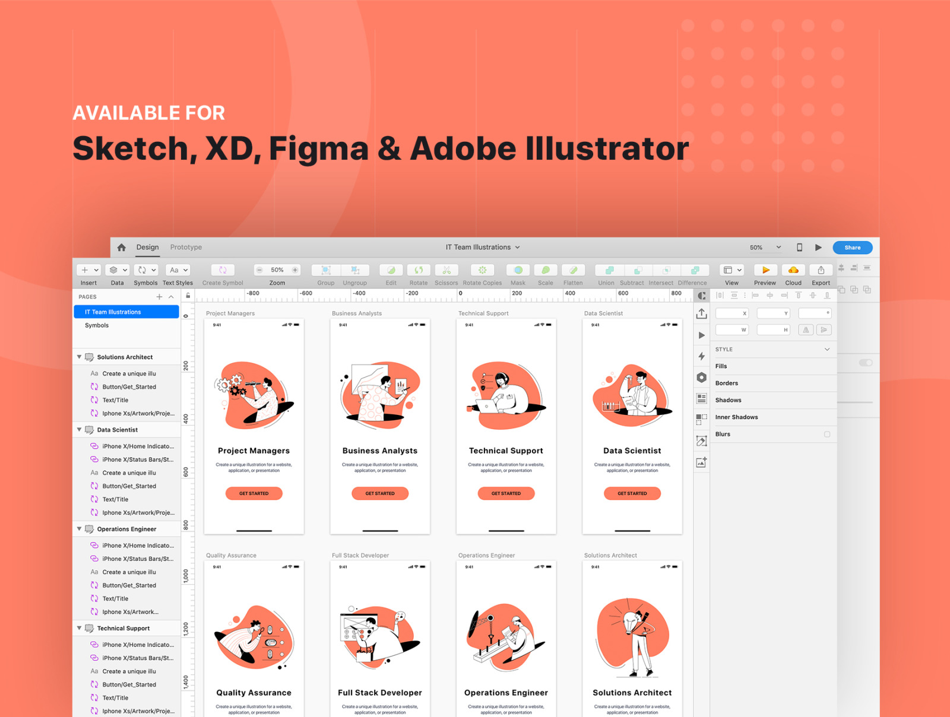Click the hexagon plugin icon in side strip
Viewport: 950px width, 717px height.
click(702, 377)
